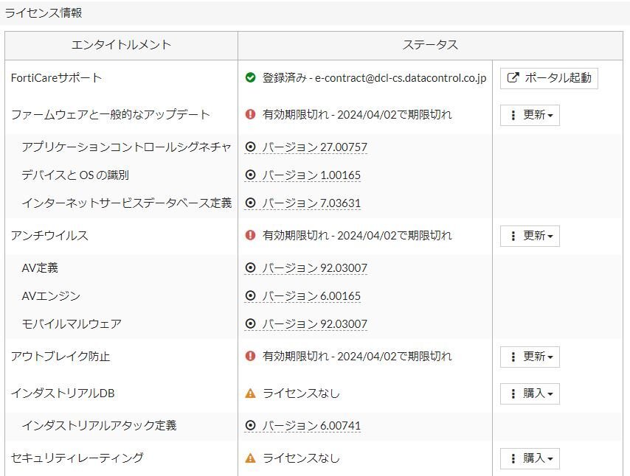Click the バージョン 27.00757 version link
The image size is (630, 476).
click(x=314, y=147)
